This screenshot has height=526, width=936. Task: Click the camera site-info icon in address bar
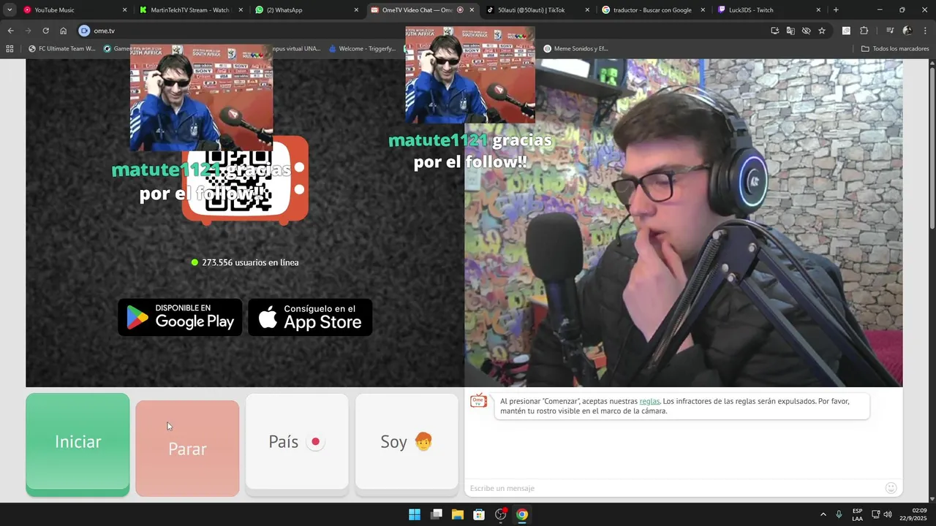click(x=84, y=31)
